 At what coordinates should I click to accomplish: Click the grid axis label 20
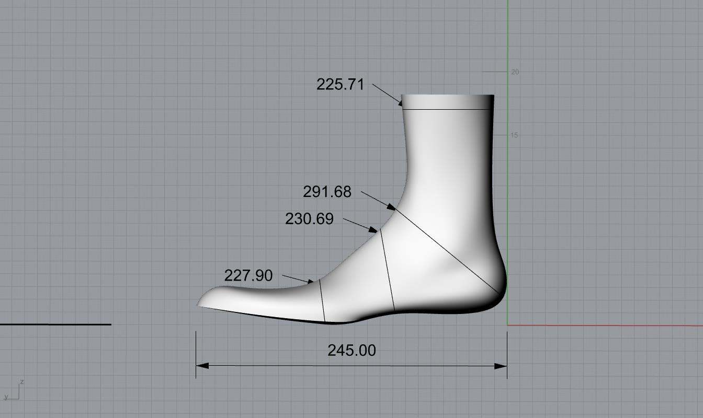[x=515, y=72]
